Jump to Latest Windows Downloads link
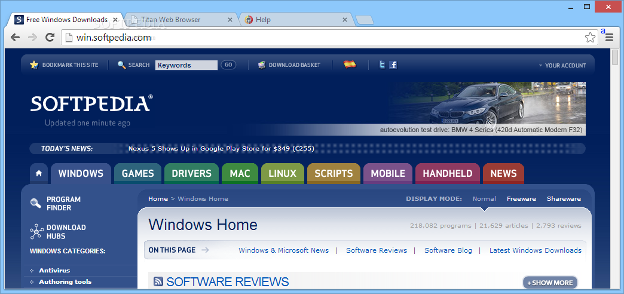Viewport: 624px width, 294px height. coord(536,250)
